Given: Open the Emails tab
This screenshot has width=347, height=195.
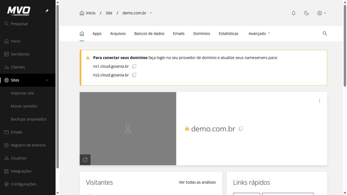Looking at the screenshot, I should pos(179,33).
